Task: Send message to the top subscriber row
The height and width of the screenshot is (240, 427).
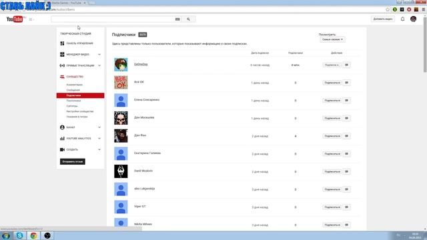Action: 347,65
